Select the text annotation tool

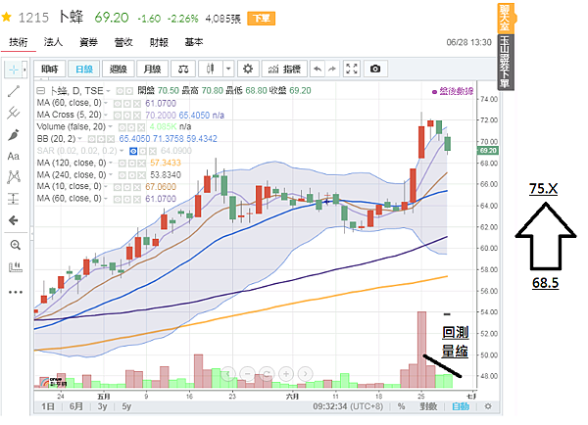pos(15,155)
